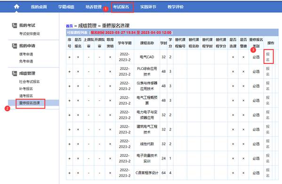Viewport: 282px width, 184px height.
Task: Select 免考申请 in the sidebar
Action: pos(26,61)
